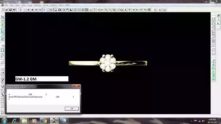
Task: Click the GW-1.2 GM text label
Action: coord(26,79)
